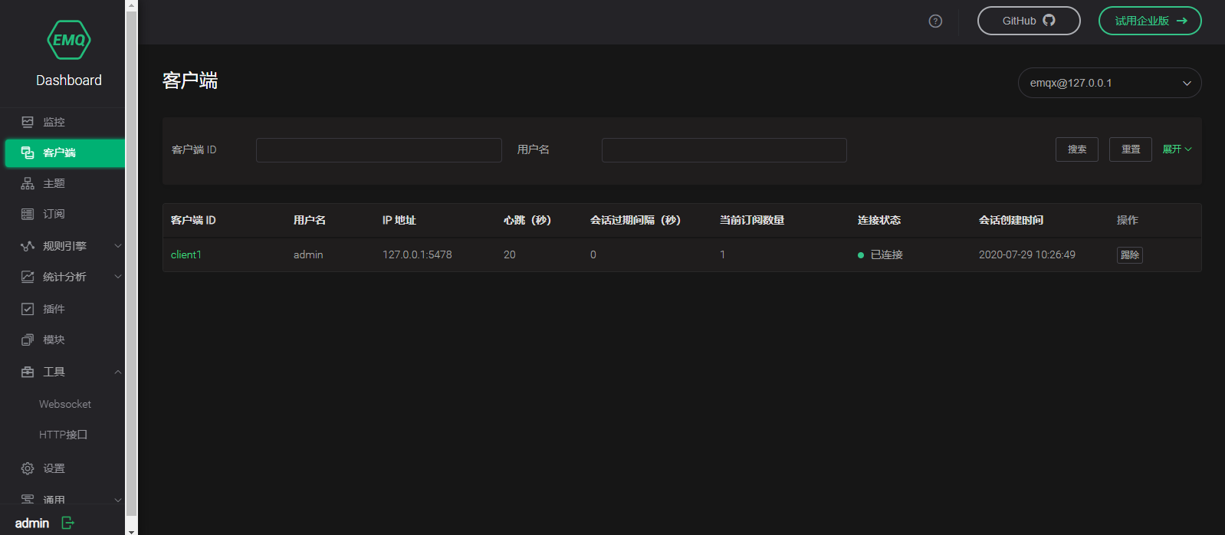The image size is (1225, 535).
Task: Click the 客户端 ID input field
Action: 379,150
